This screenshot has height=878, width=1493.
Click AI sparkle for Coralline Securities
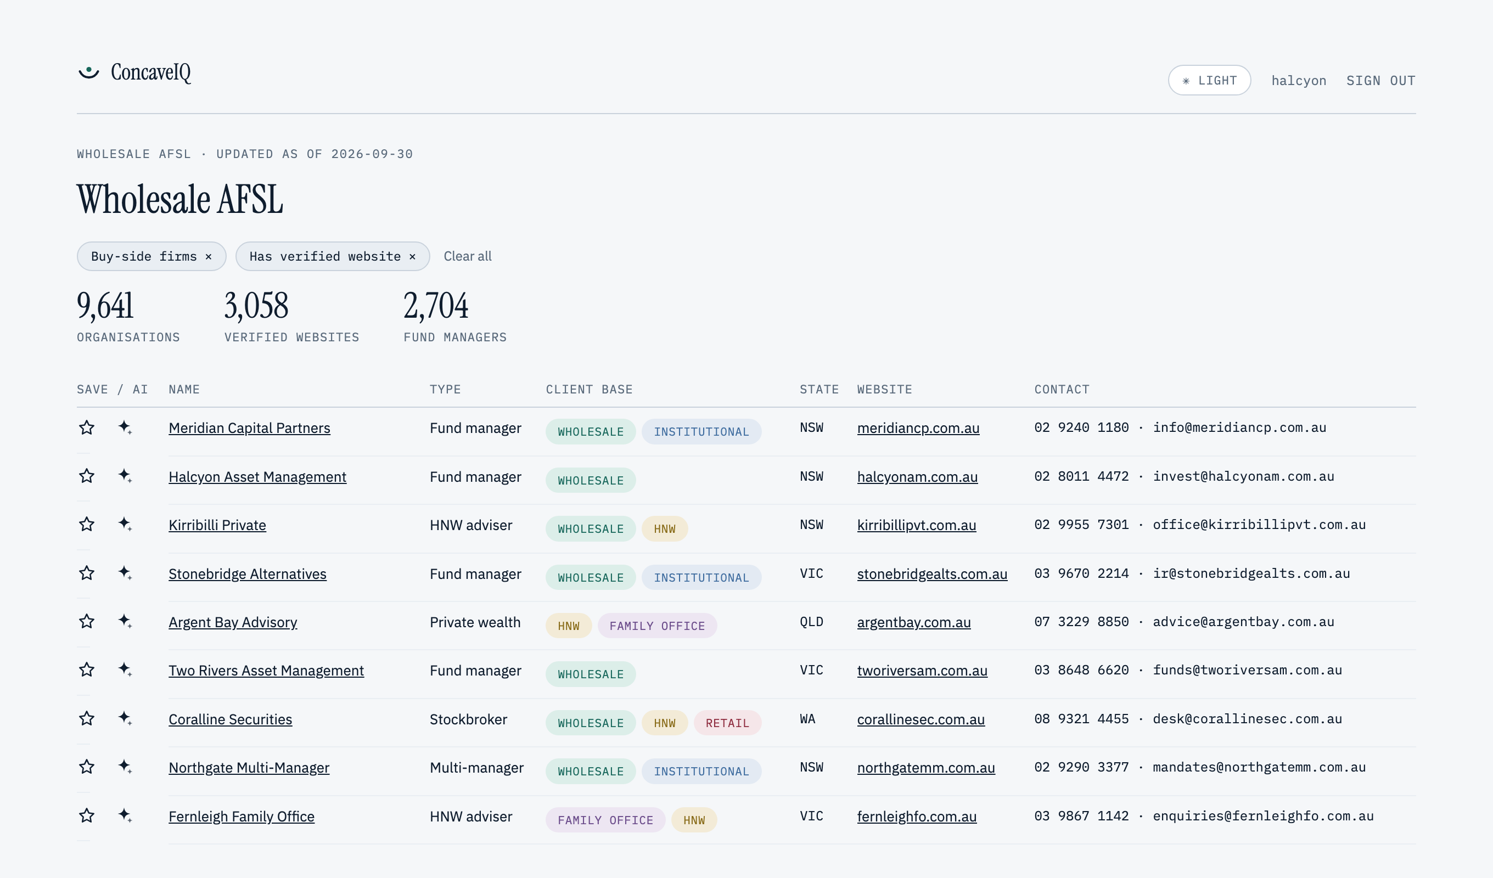point(125,719)
